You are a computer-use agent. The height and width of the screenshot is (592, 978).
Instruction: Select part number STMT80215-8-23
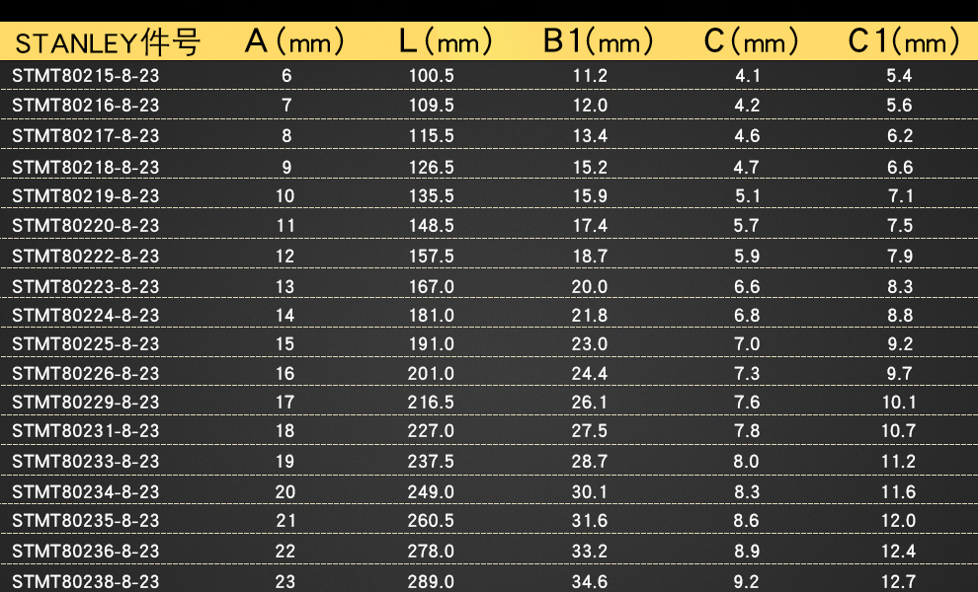(85, 75)
